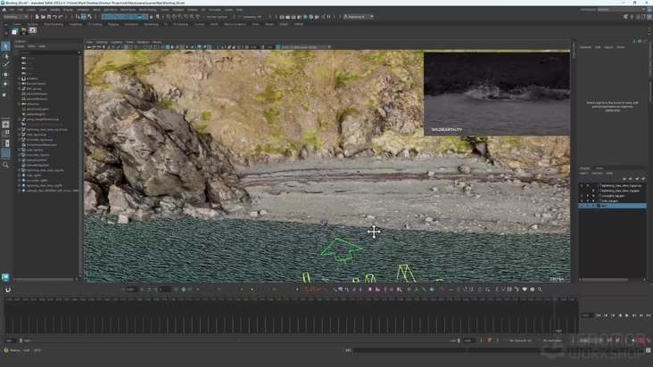Play the animation backwards
The width and height of the screenshot is (653, 367).
coord(620,315)
